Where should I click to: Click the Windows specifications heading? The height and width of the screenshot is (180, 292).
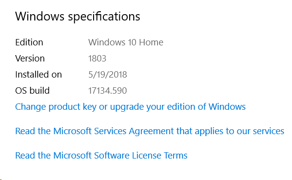(x=78, y=17)
